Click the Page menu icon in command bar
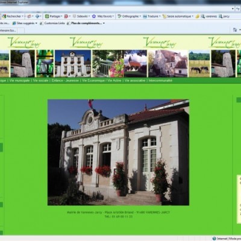Viewport: 241px width, 241px height. click(235, 30)
